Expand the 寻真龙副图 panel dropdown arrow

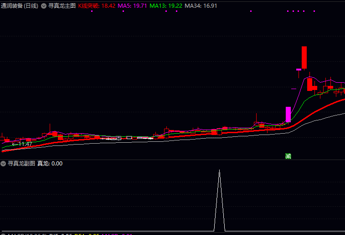tap(3, 164)
